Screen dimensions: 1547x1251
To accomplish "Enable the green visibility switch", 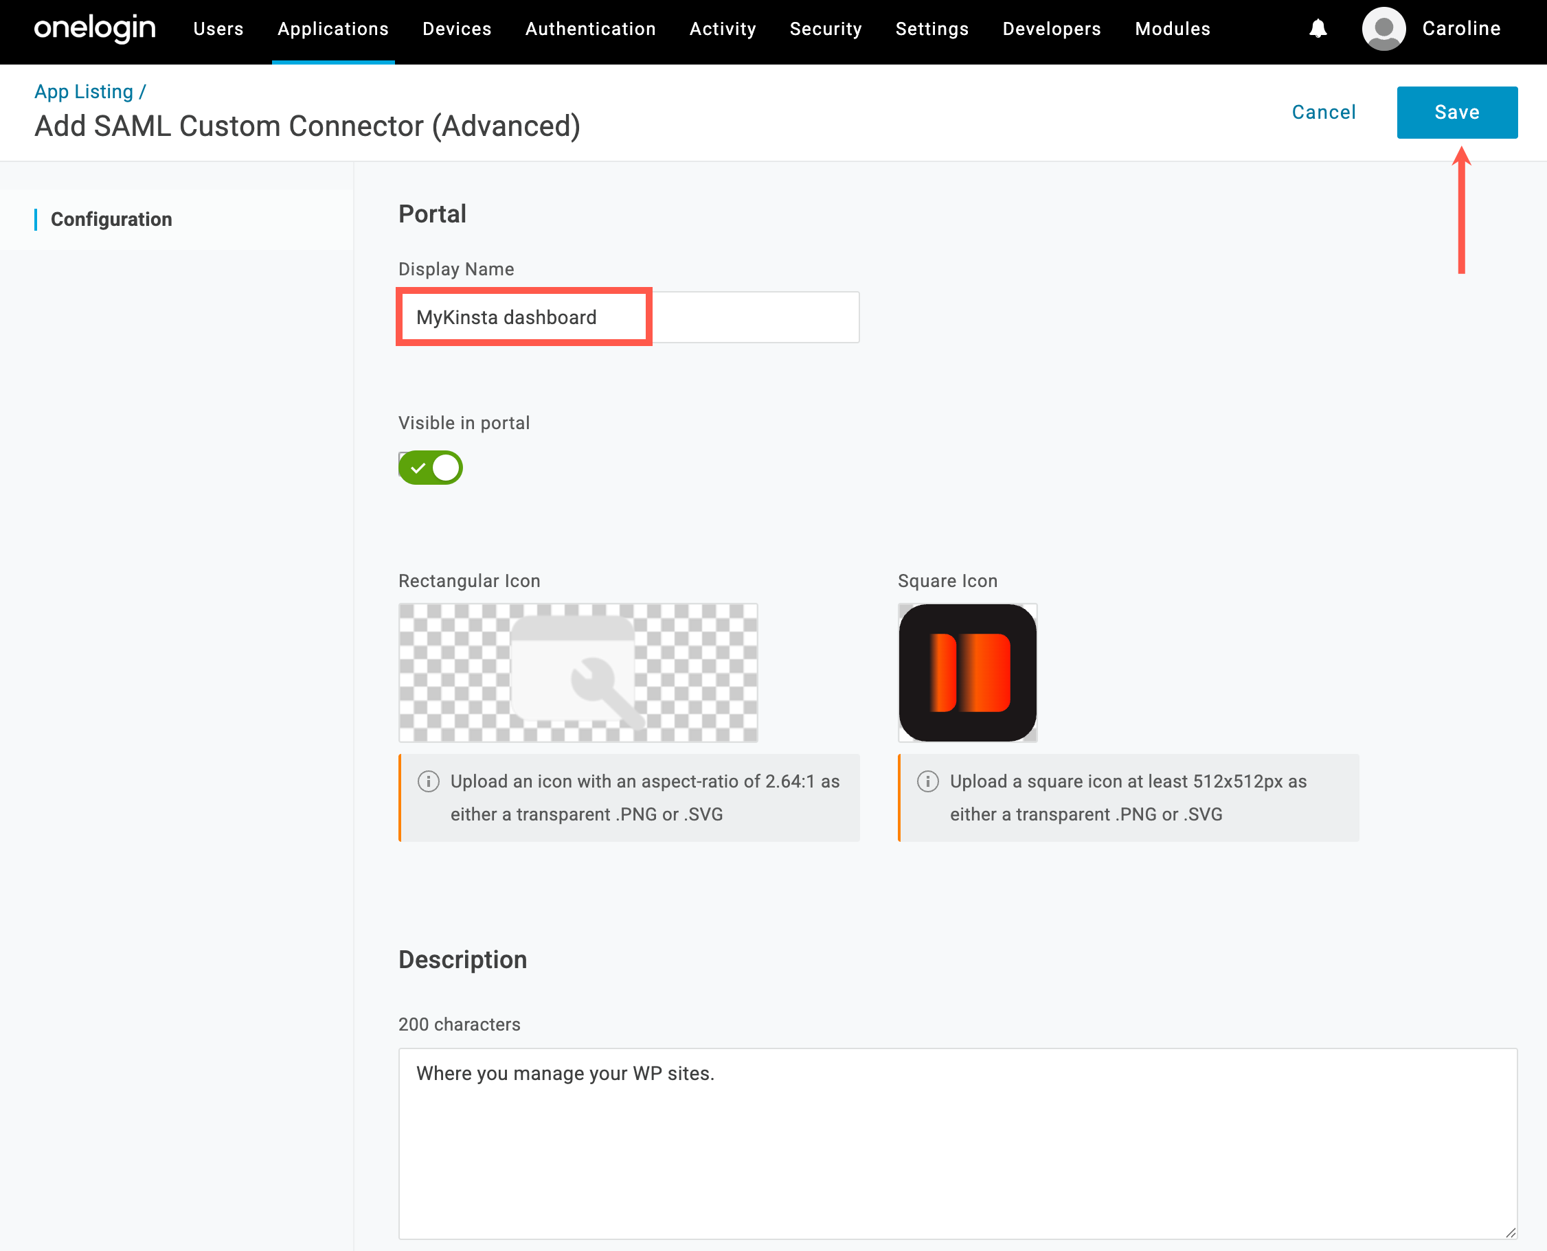I will 430,467.
